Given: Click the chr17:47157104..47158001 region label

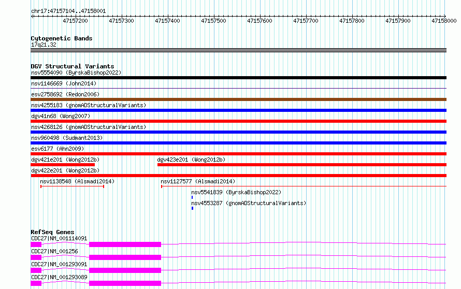Looking at the screenshot, I should [68, 11].
